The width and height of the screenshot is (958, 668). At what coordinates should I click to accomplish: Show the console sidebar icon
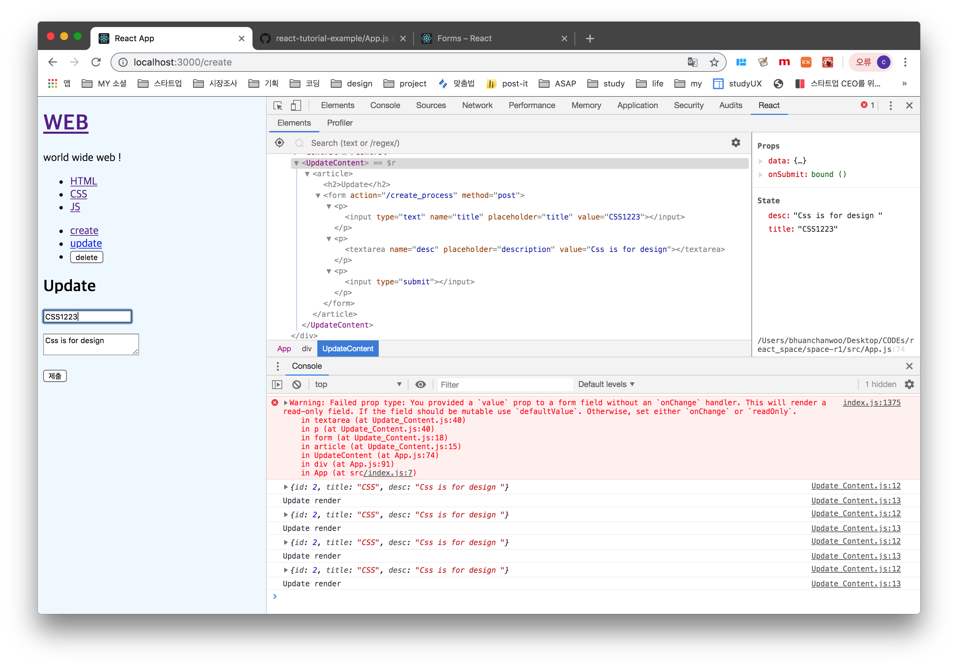(x=277, y=385)
